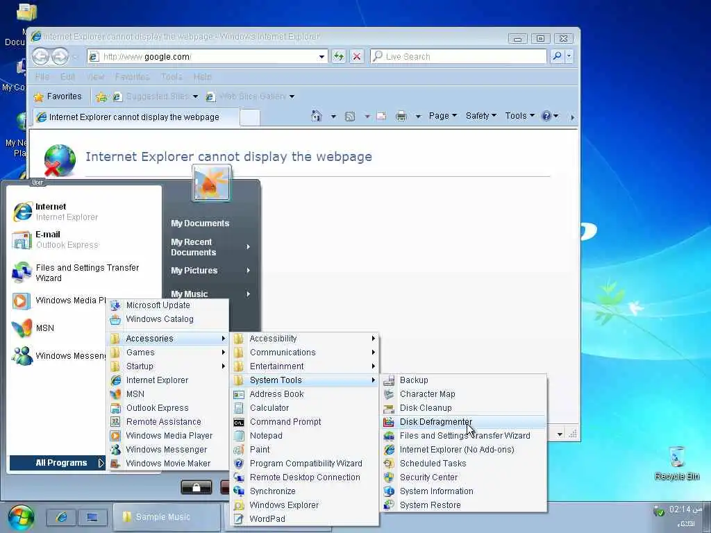This screenshot has height=533, width=711.
Task: Click the IE quick launch taskbar icon
Action: (x=62, y=517)
